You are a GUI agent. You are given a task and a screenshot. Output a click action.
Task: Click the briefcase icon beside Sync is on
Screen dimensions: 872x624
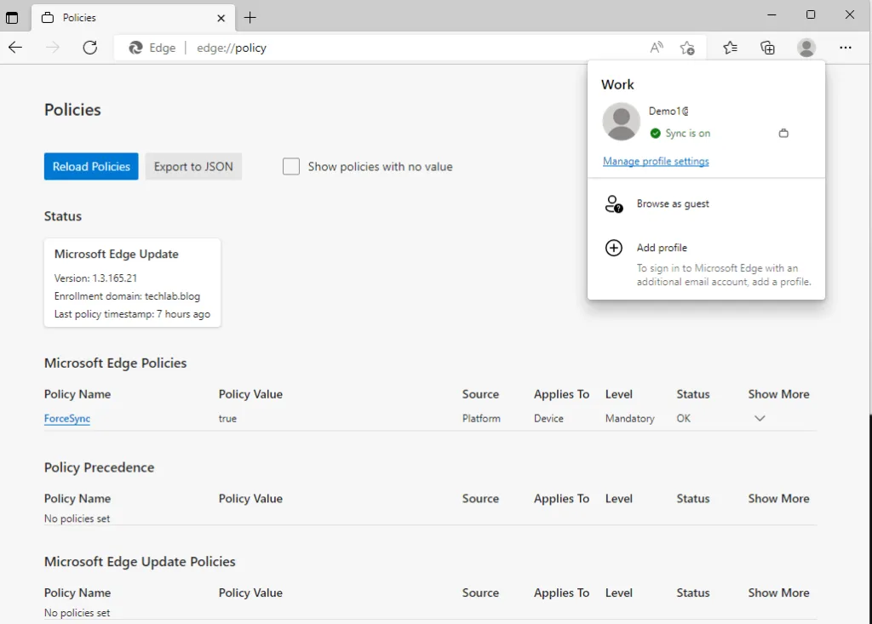[783, 134]
